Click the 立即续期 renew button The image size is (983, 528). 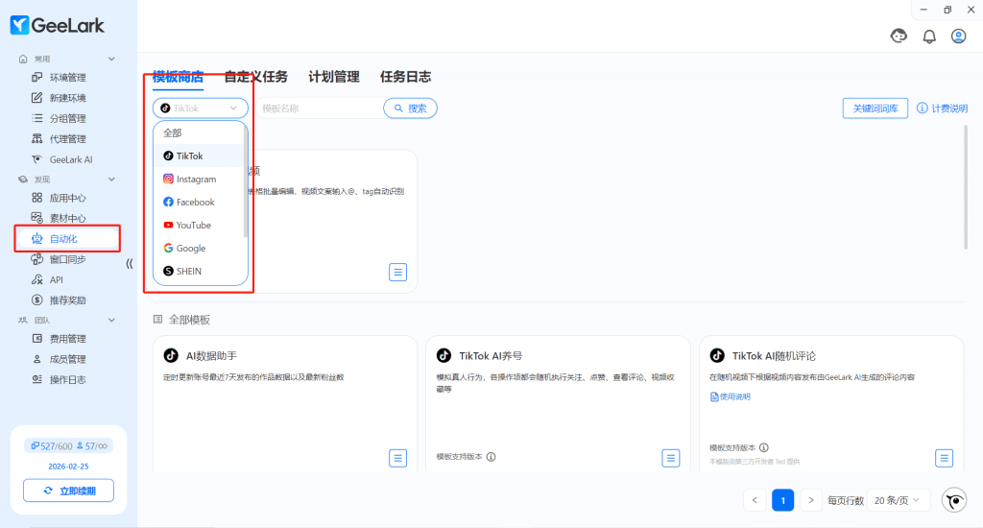click(x=68, y=491)
